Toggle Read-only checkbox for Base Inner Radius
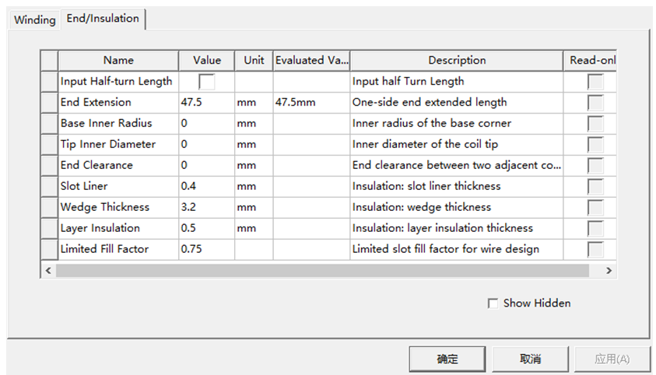The width and height of the screenshot is (656, 375). point(595,124)
